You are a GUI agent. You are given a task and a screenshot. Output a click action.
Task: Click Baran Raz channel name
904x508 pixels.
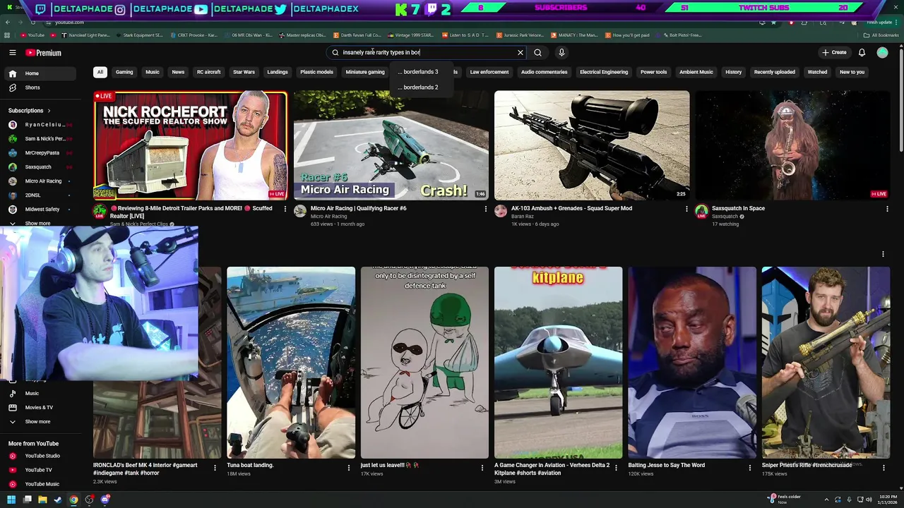click(523, 217)
